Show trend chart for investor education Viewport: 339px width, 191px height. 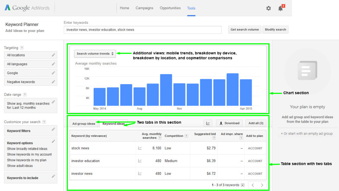click(x=140, y=161)
